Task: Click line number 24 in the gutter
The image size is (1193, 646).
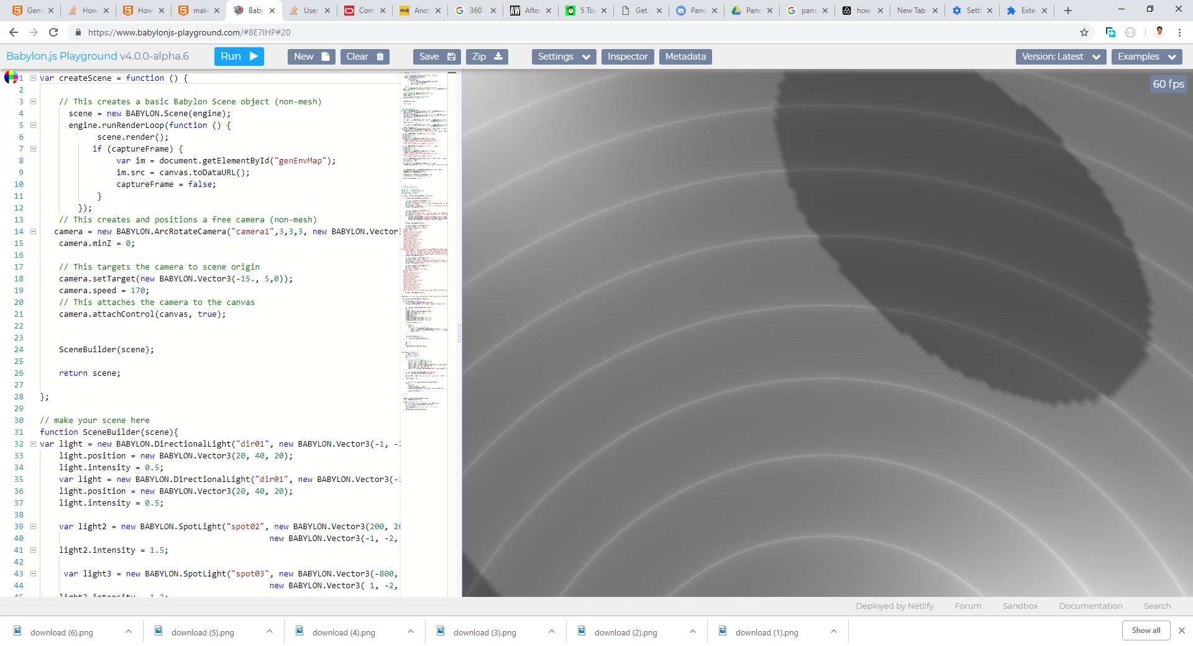Action: click(19, 350)
